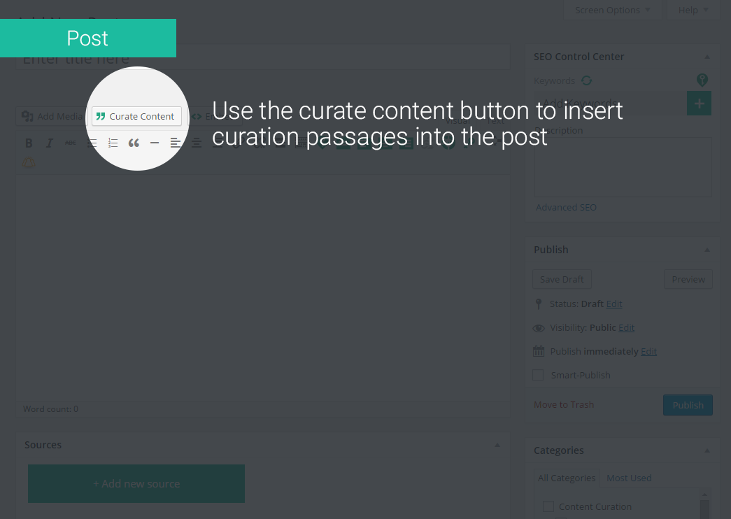Click the eye icon next to Visibility
Image resolution: width=731 pixels, height=519 pixels.
click(539, 328)
